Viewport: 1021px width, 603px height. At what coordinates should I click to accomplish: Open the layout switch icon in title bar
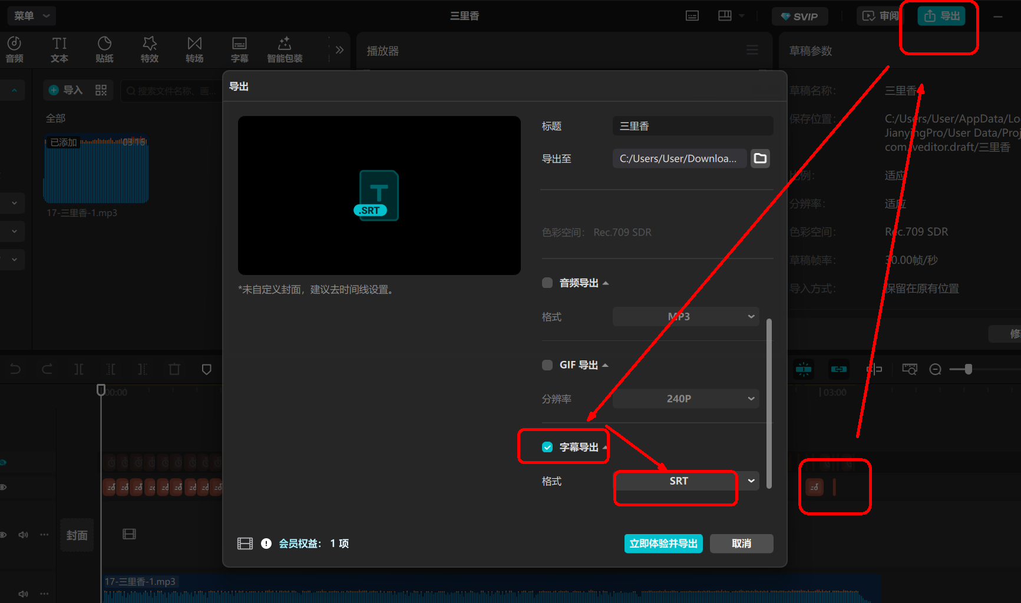point(725,16)
